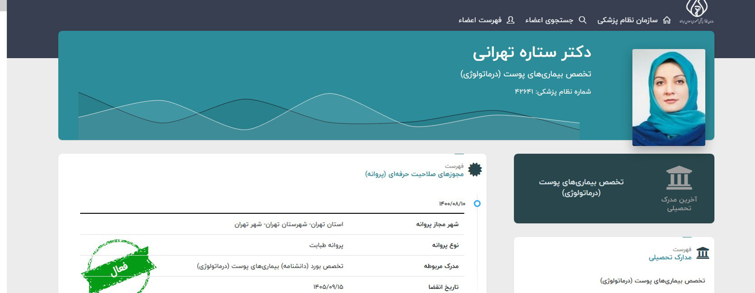Click the green فعال status stamp
Image resolution: width=755 pixels, height=293 pixels.
(x=119, y=267)
